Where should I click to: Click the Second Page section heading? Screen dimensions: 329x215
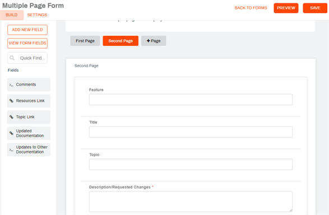[86, 66]
